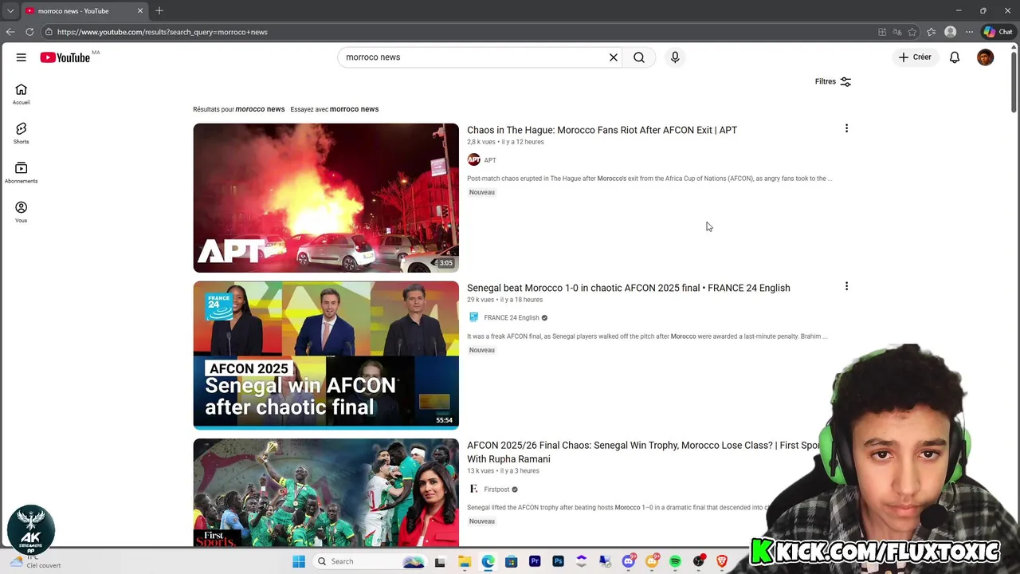1020x574 pixels.
Task: Open the title 'Chaos in The Hague: Morocco Fans Riot'
Action: pos(602,130)
